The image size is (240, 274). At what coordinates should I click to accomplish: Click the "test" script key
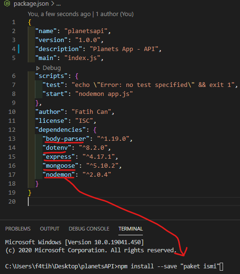tap(53, 85)
